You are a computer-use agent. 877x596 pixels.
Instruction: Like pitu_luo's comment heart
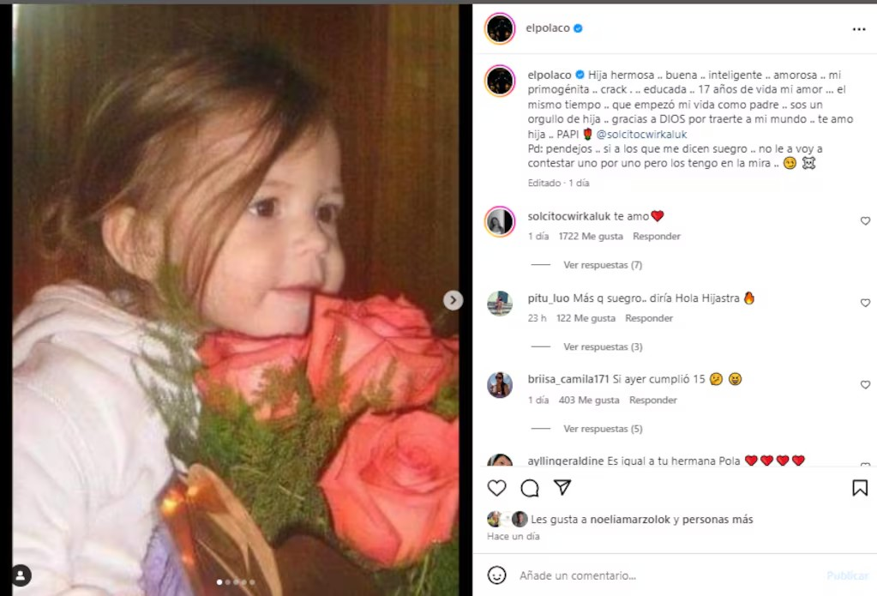[865, 304]
